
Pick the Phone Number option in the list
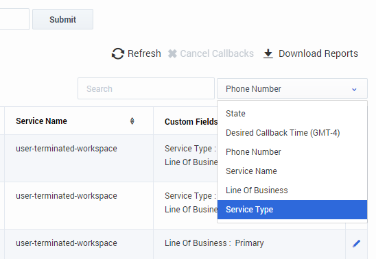(292, 151)
